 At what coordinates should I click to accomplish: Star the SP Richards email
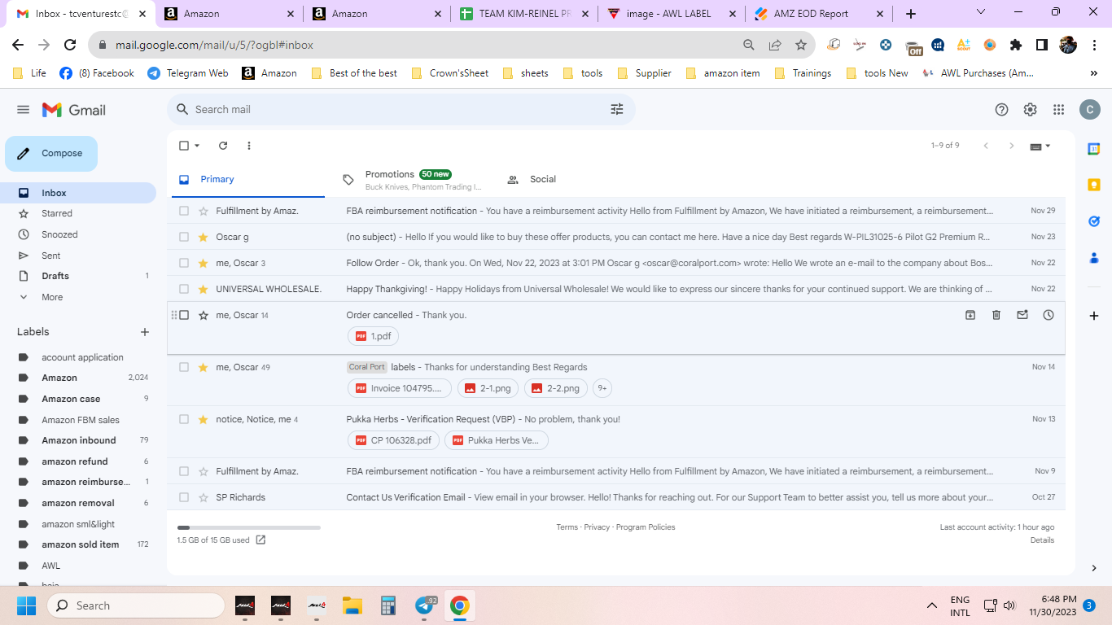[x=204, y=497]
